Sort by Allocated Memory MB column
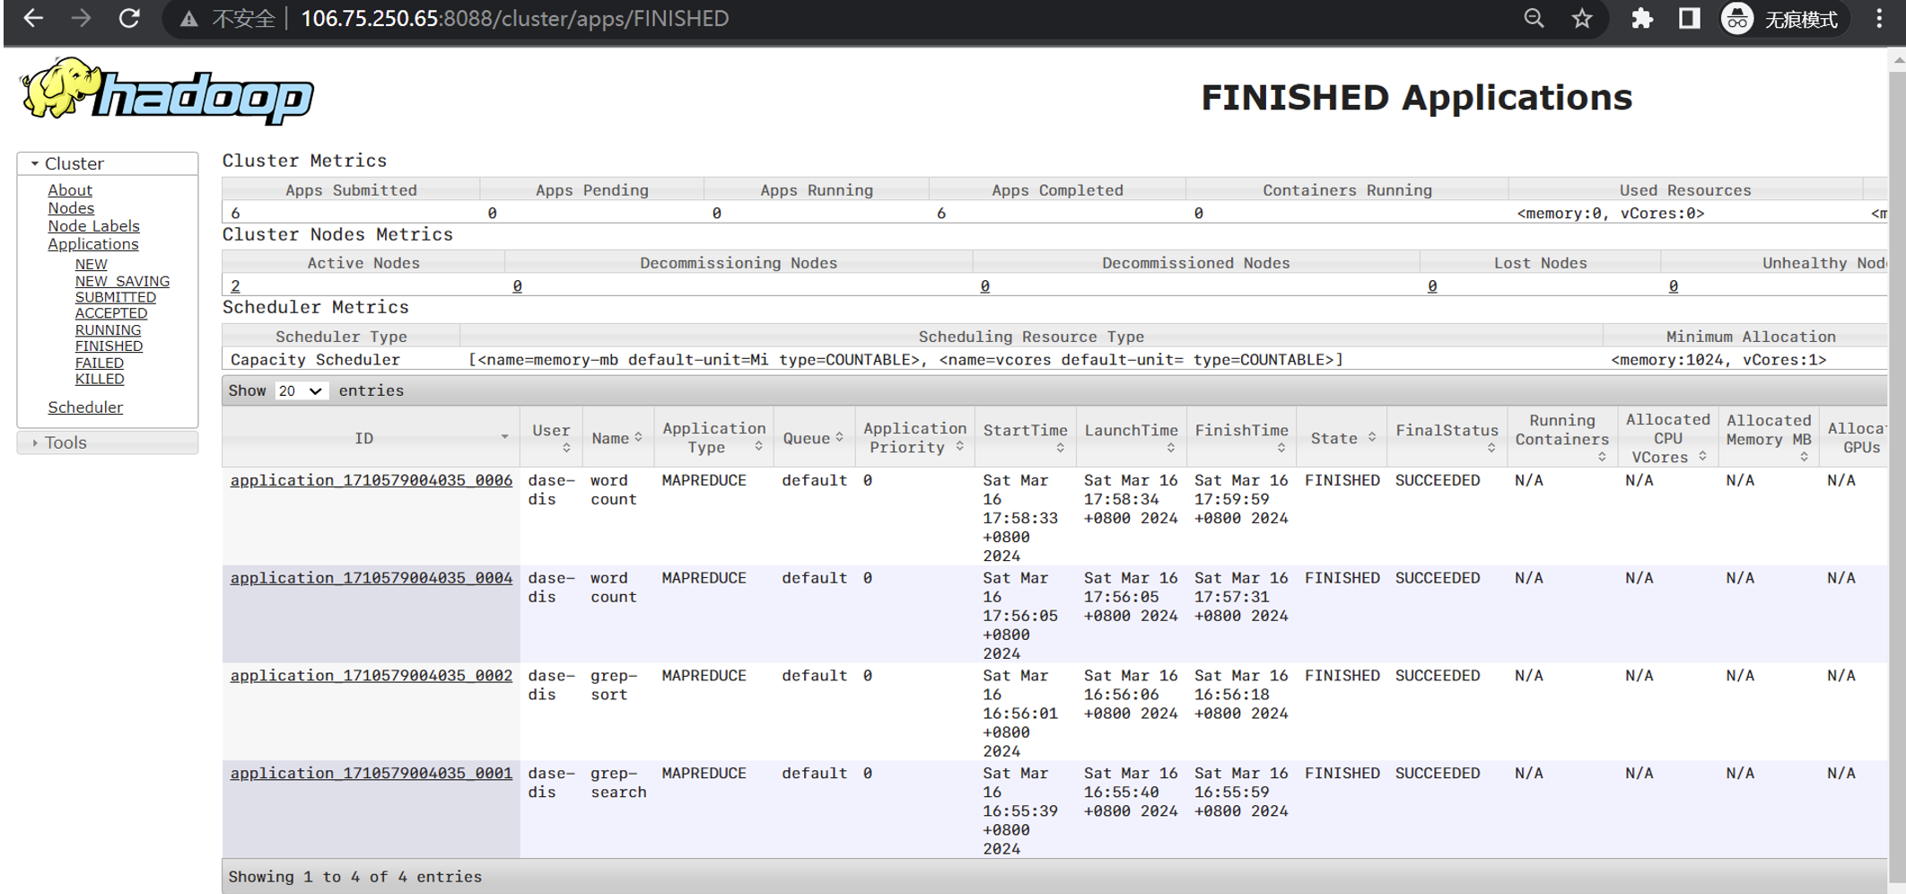Viewport: 1906px width, 894px height. (x=1769, y=438)
